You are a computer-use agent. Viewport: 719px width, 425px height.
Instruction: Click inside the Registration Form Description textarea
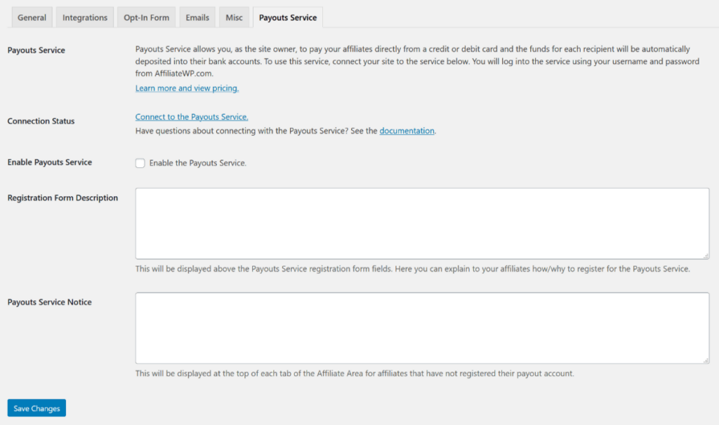(421, 222)
